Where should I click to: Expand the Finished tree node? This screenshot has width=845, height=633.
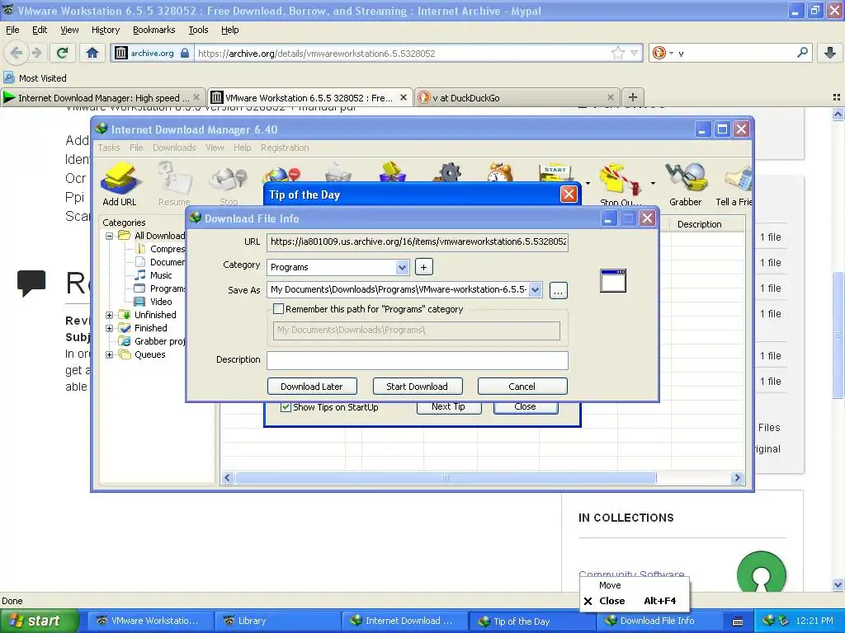tap(110, 328)
